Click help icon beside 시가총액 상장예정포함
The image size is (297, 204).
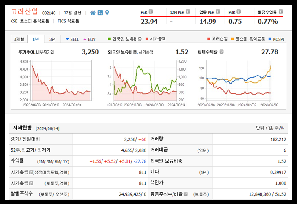click(x=31, y=172)
